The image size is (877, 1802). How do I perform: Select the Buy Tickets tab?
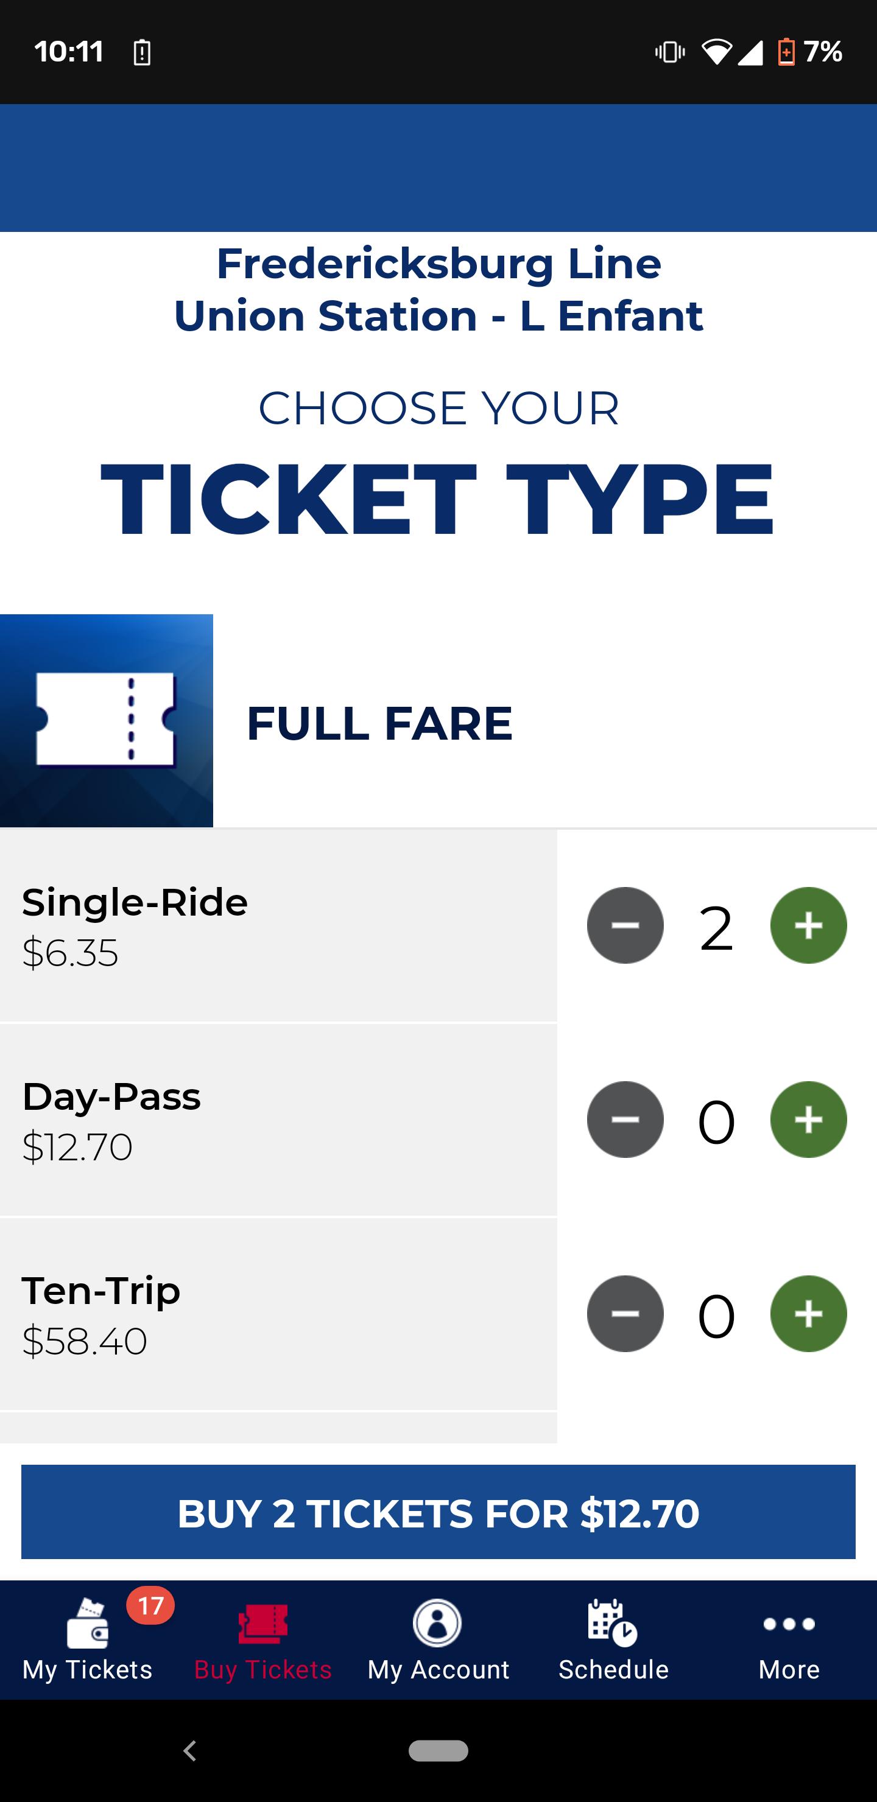[263, 1639]
